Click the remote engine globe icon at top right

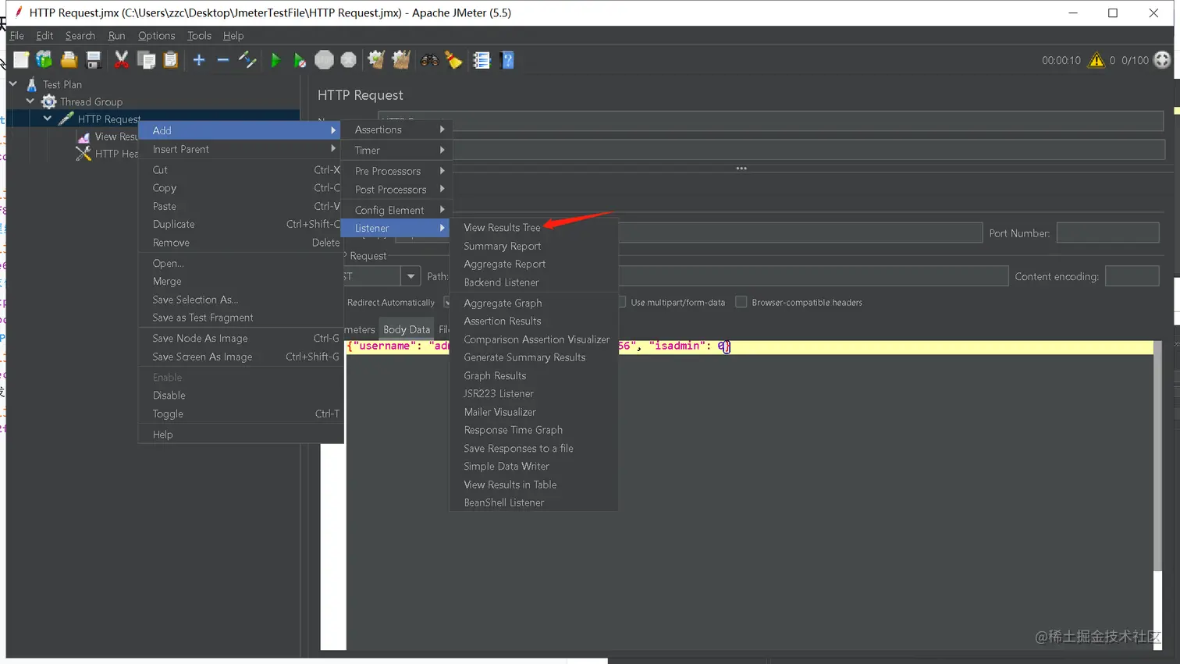pyautogui.click(x=1162, y=60)
